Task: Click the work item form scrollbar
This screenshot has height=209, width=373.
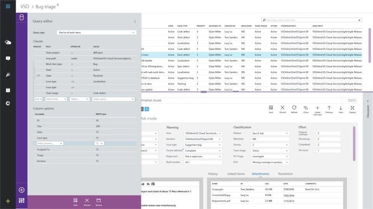Action: click(354, 144)
